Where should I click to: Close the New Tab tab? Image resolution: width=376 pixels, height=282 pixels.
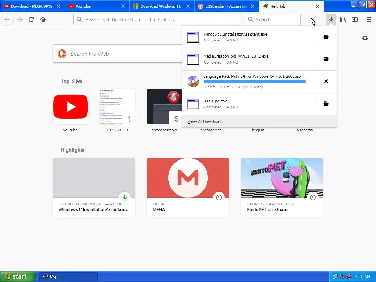318,6
